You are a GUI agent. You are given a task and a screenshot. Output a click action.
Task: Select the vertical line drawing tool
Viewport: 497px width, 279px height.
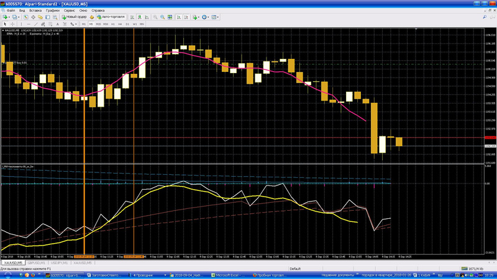pyautogui.click(x=21, y=24)
